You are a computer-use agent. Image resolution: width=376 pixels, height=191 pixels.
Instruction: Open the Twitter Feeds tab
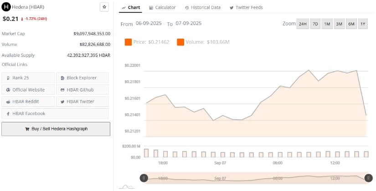[246, 7]
